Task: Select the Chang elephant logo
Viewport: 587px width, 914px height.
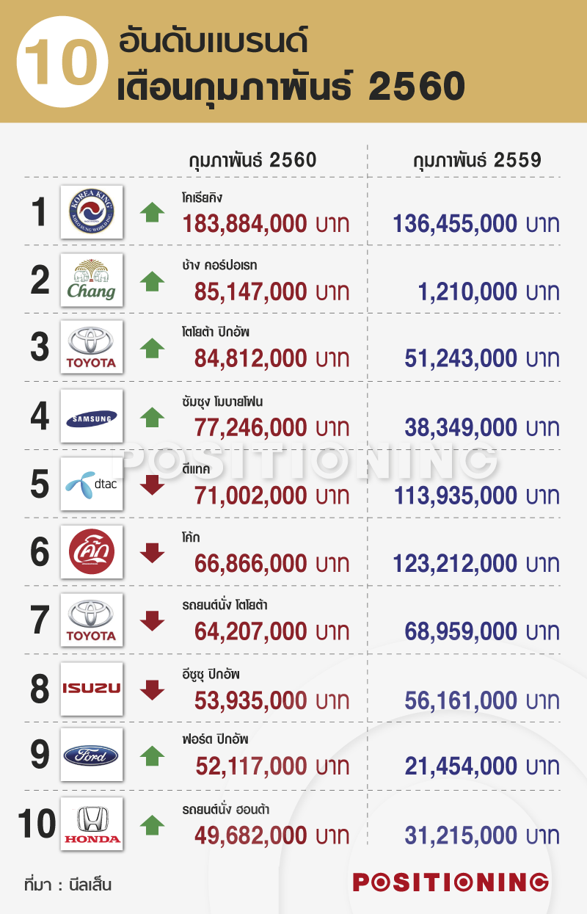Action: pos(92,280)
